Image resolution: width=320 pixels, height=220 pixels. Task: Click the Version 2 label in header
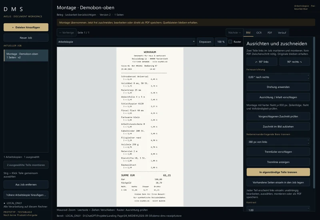(105, 15)
